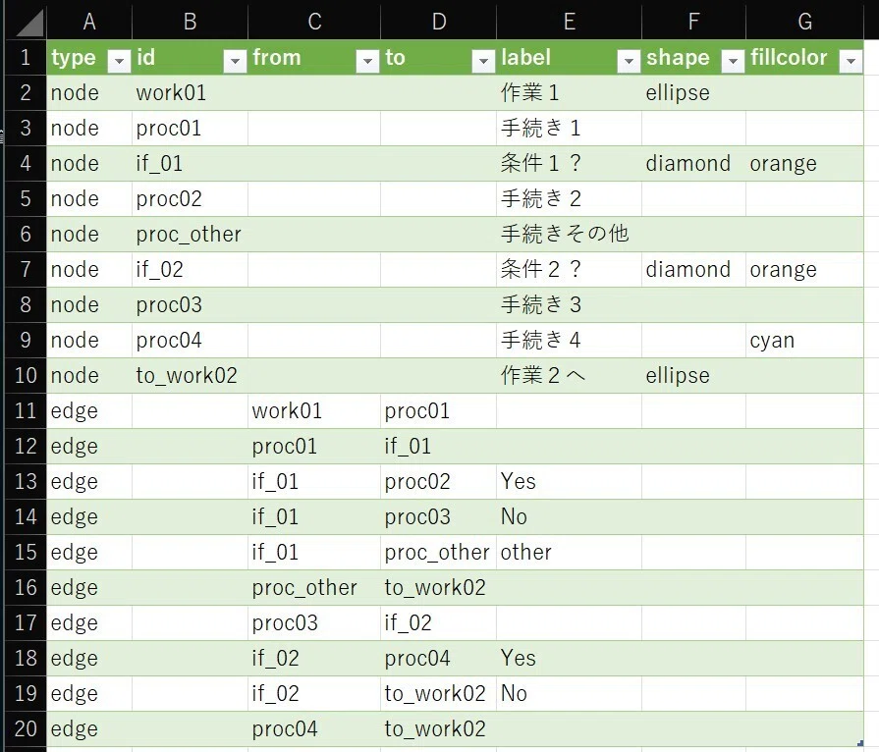879x752 pixels.
Task: Select column E header
Action: pyautogui.click(x=569, y=22)
